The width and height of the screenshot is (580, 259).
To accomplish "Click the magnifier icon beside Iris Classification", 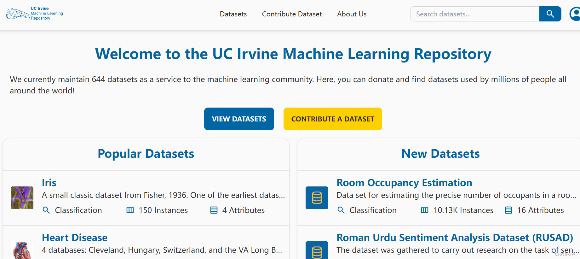I will (46, 210).
